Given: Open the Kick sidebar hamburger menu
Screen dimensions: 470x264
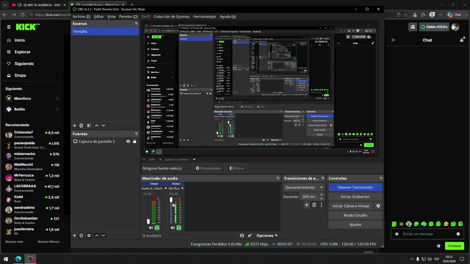Looking at the screenshot, I should click(x=9, y=27).
